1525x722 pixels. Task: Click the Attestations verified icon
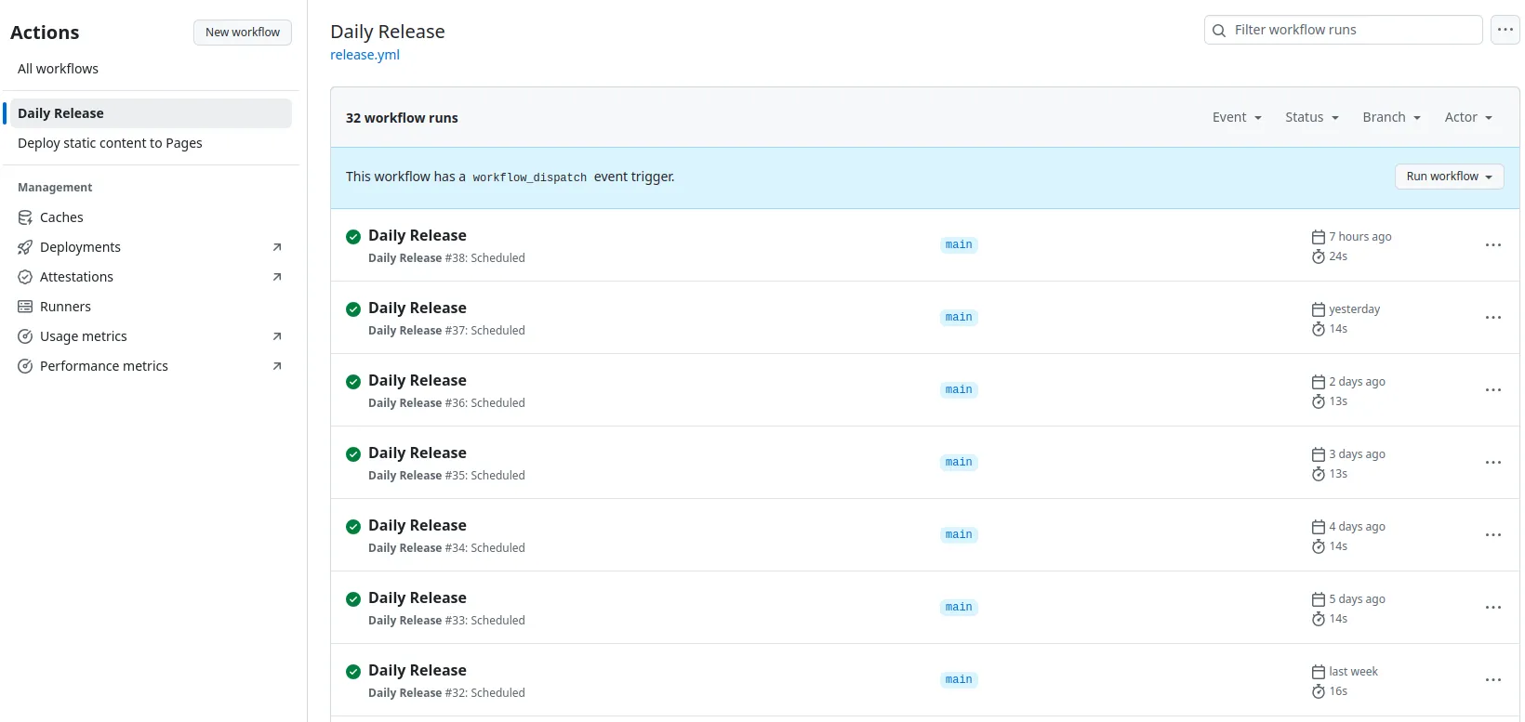(25, 277)
